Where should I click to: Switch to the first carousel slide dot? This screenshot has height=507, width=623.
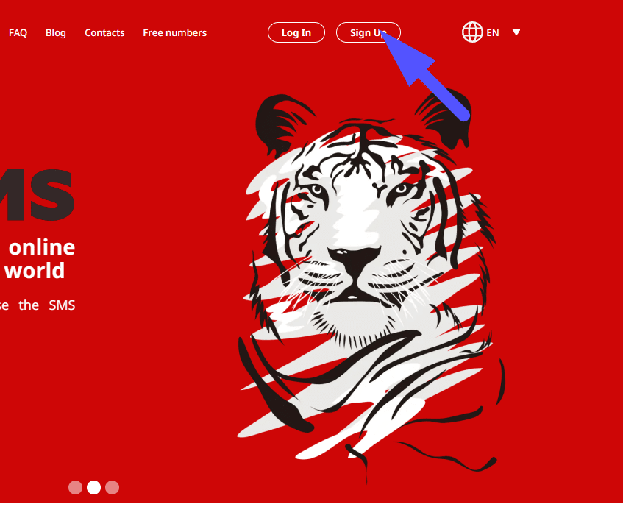pos(75,487)
